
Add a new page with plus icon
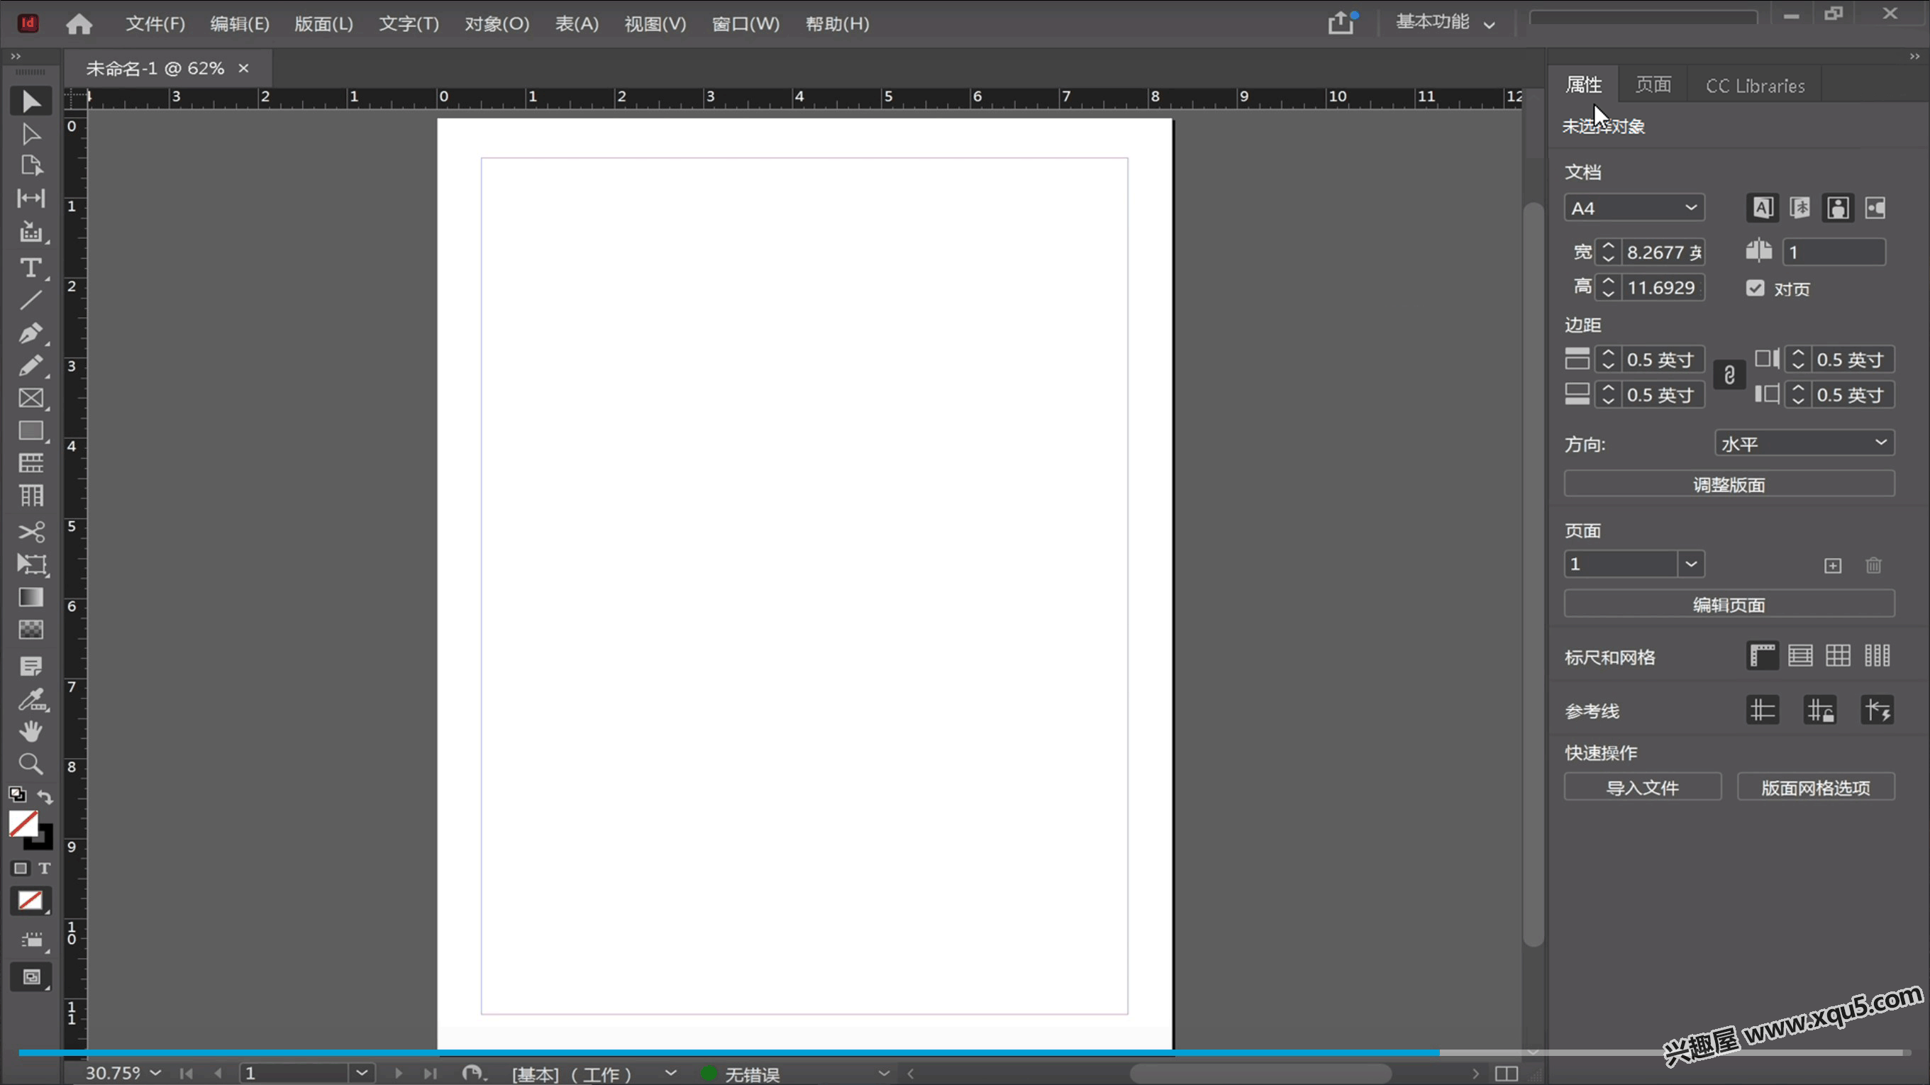(x=1833, y=566)
